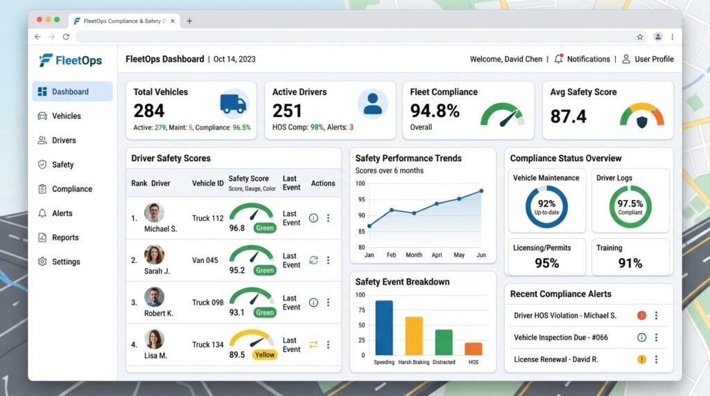
Task: Click Driver Logs 97.5% donut chart
Action: (x=630, y=206)
